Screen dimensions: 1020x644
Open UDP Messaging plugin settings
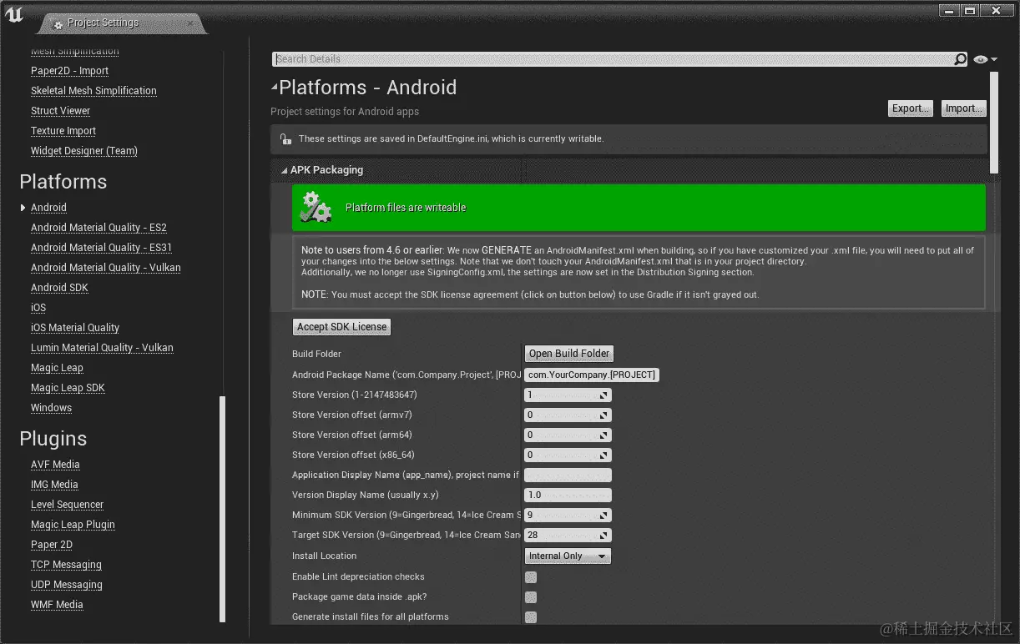[67, 585]
